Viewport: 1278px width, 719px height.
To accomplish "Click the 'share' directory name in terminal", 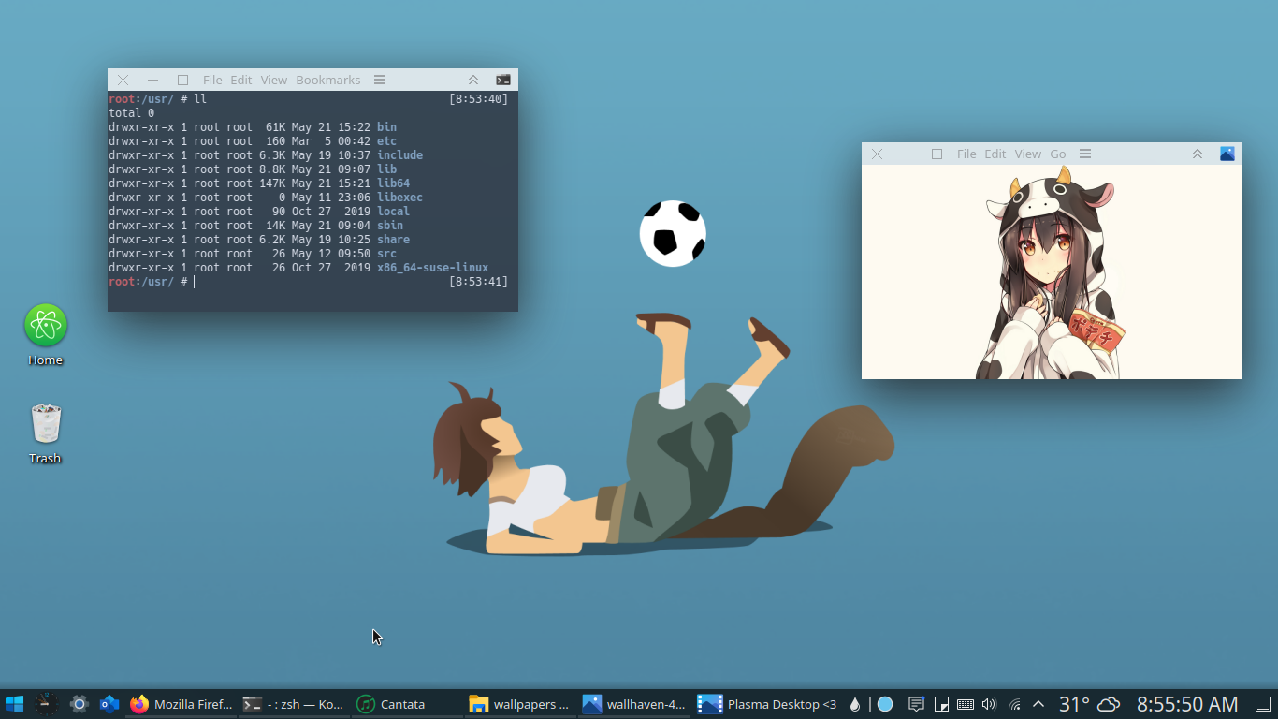I will [393, 240].
